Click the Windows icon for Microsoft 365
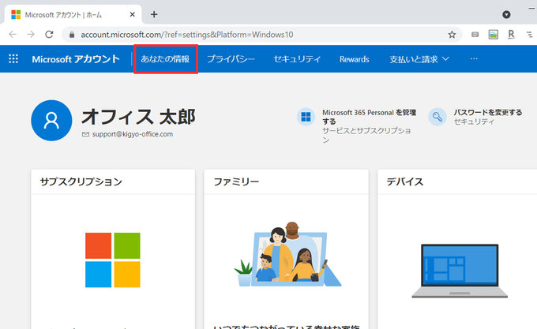Screen dimensions: 537x329 pyautogui.click(x=306, y=117)
